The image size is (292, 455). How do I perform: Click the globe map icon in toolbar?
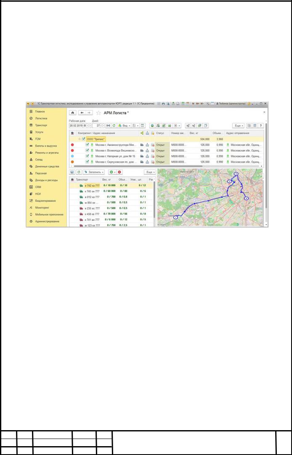click(152, 126)
